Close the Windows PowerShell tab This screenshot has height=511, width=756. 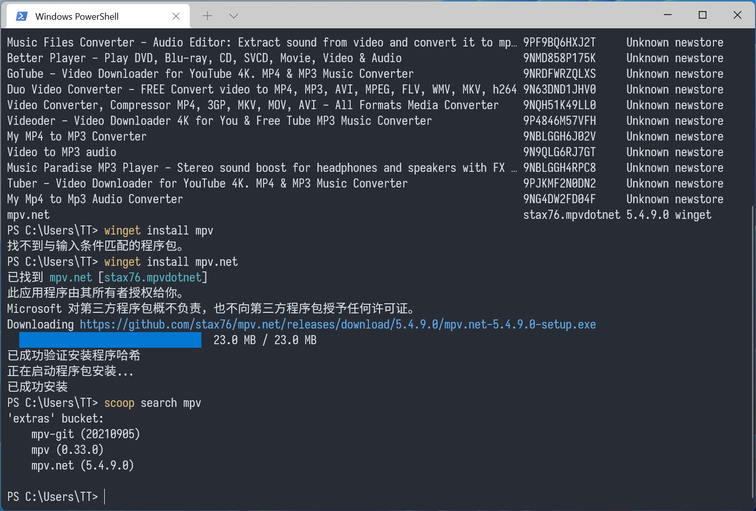click(176, 16)
